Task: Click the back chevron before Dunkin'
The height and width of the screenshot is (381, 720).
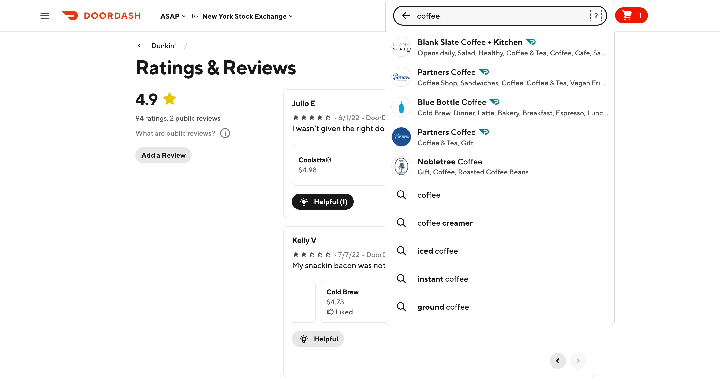Action: [x=139, y=46]
